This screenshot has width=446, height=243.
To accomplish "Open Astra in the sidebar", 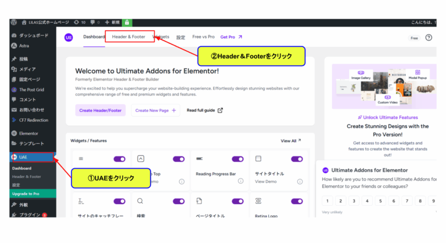I will (x=33, y=46).
